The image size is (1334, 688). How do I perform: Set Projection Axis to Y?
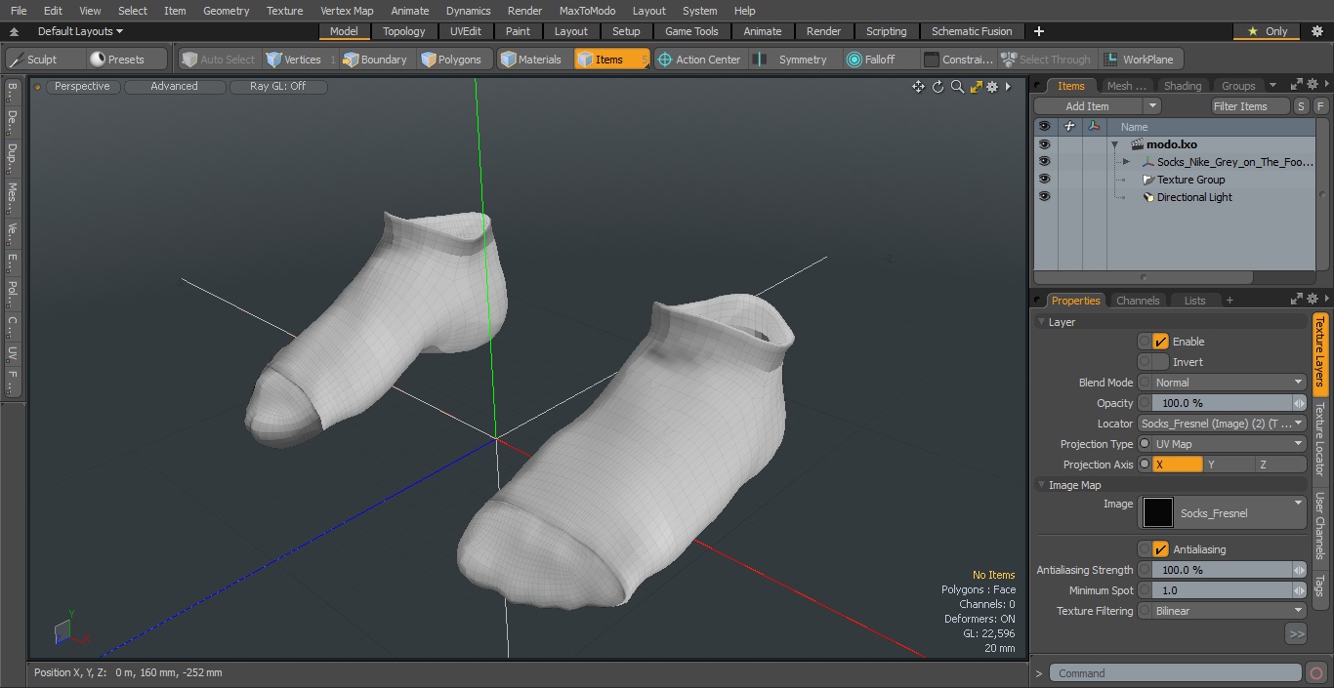1230,465
